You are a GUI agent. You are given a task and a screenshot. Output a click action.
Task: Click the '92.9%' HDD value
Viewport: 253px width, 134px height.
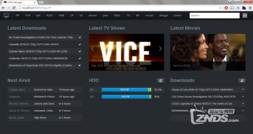click(x=158, y=90)
